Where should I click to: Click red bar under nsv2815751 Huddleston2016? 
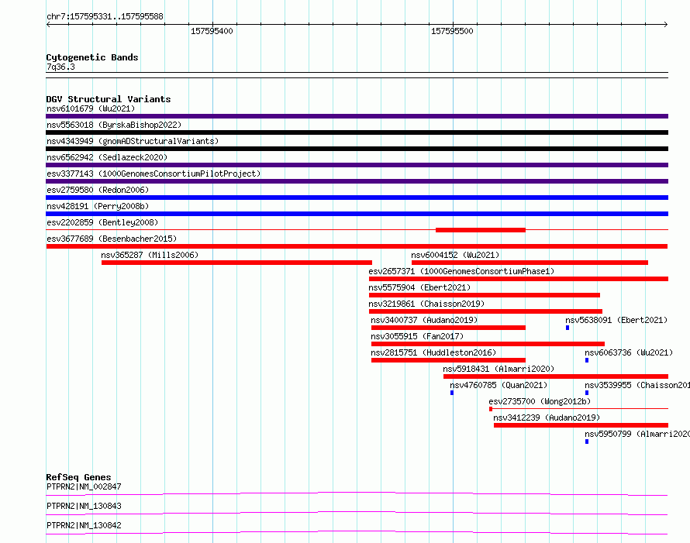pos(448,360)
